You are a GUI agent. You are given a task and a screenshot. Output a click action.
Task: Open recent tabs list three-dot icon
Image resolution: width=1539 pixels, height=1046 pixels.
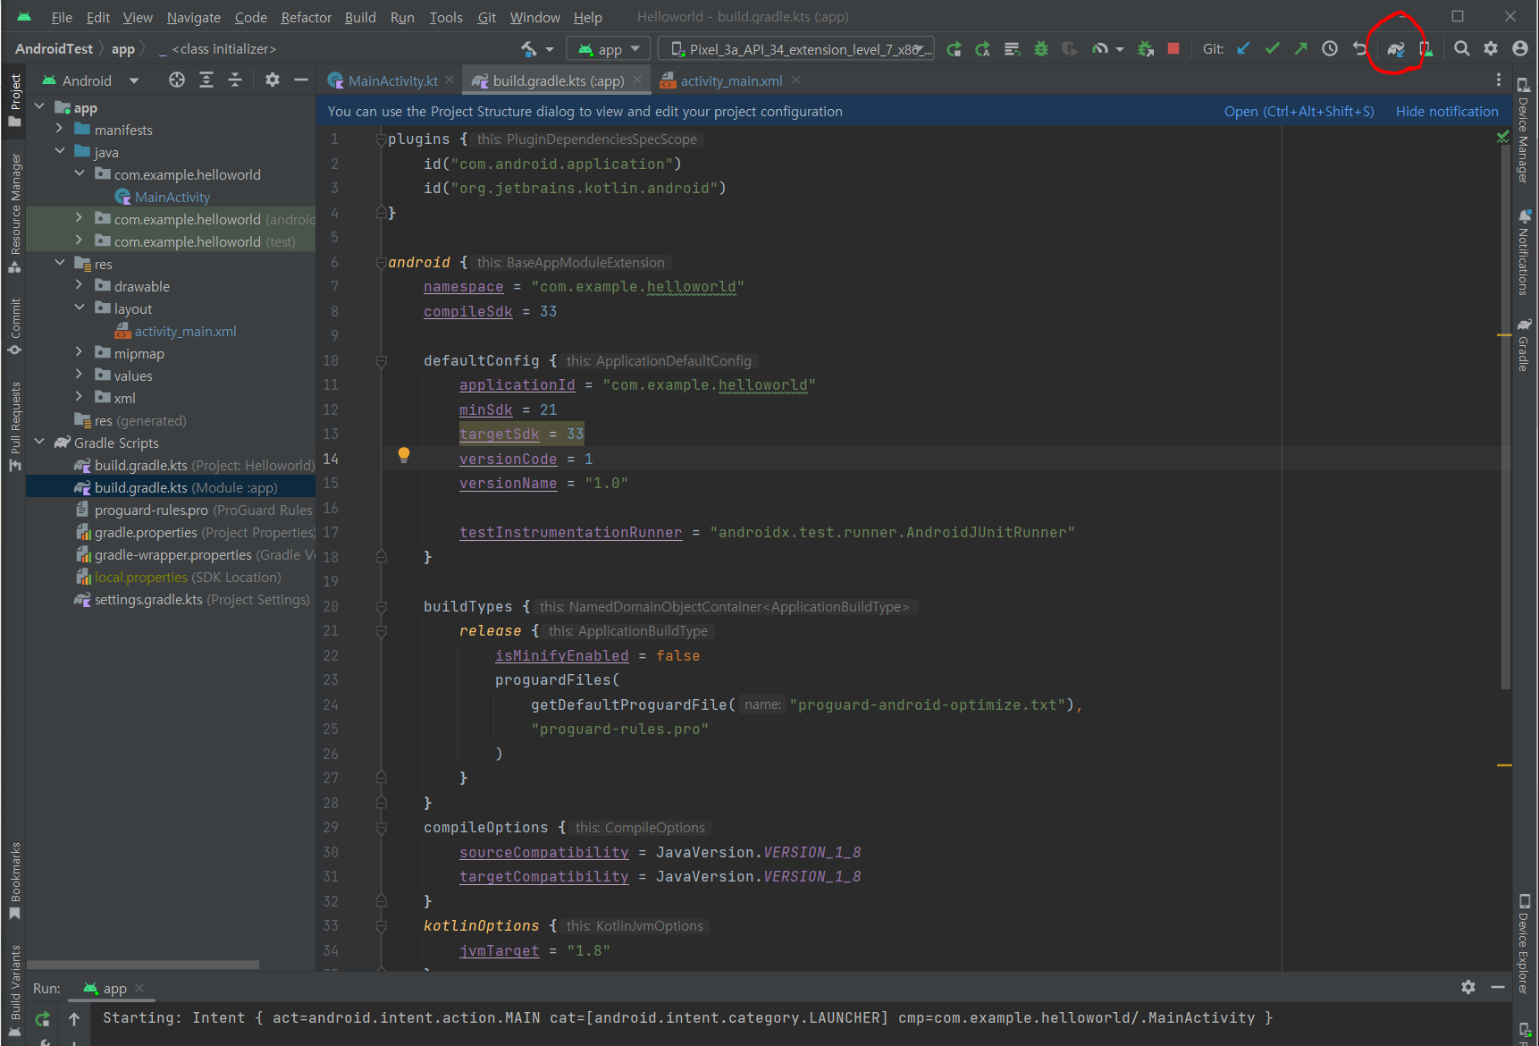coord(1499,80)
